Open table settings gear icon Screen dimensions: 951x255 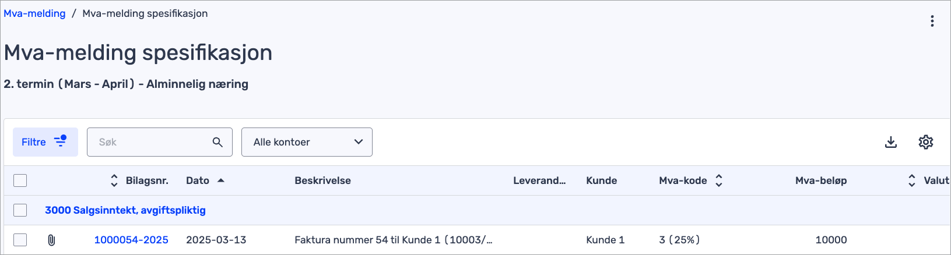pos(925,142)
